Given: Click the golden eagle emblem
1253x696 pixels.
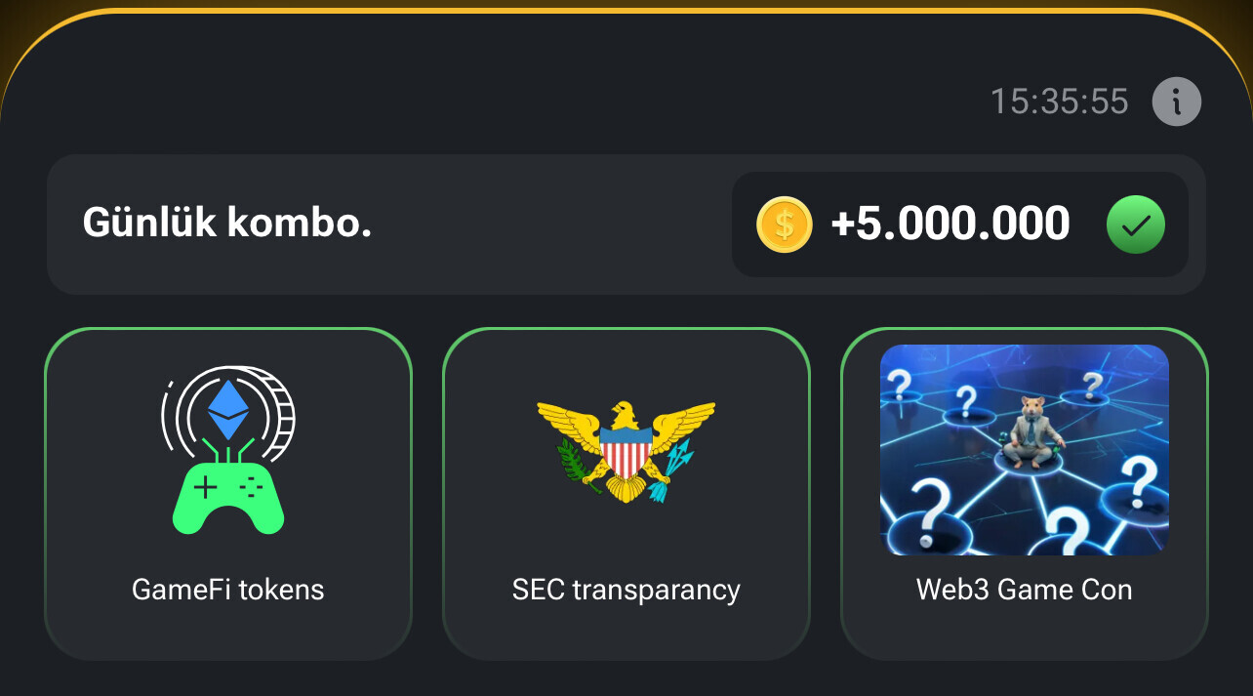Looking at the screenshot, I should coord(626,451).
